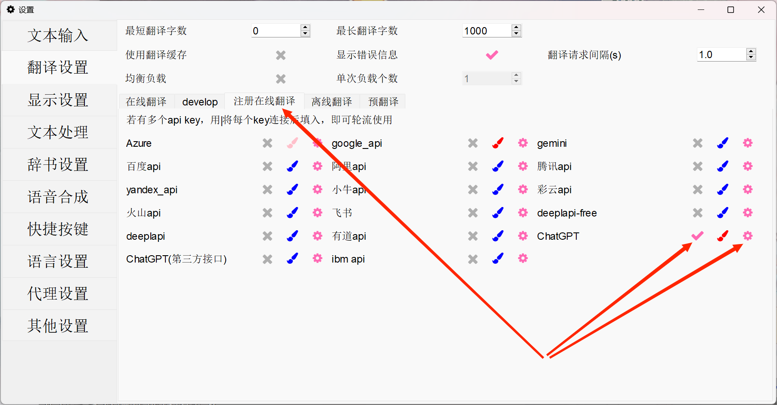Click the red brush icon for ChatGPT
Screen dimensions: 777x405
[x=723, y=236]
